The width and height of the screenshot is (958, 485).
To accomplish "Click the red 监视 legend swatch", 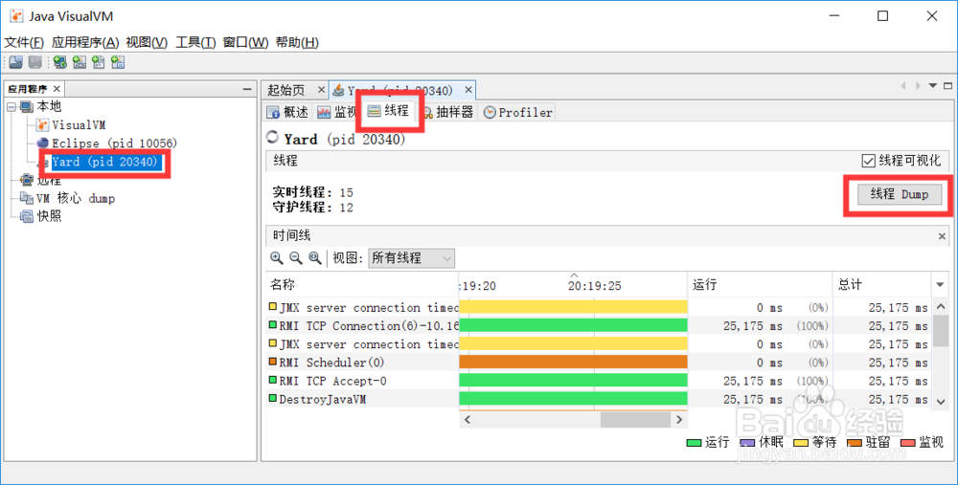I will click(x=908, y=444).
